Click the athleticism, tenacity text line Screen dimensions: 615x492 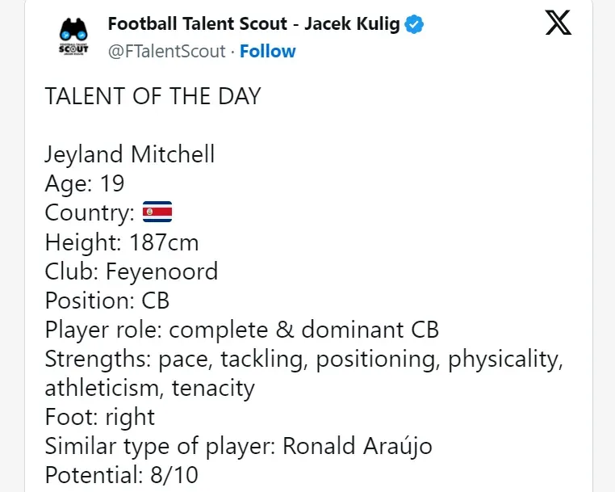pos(149,389)
